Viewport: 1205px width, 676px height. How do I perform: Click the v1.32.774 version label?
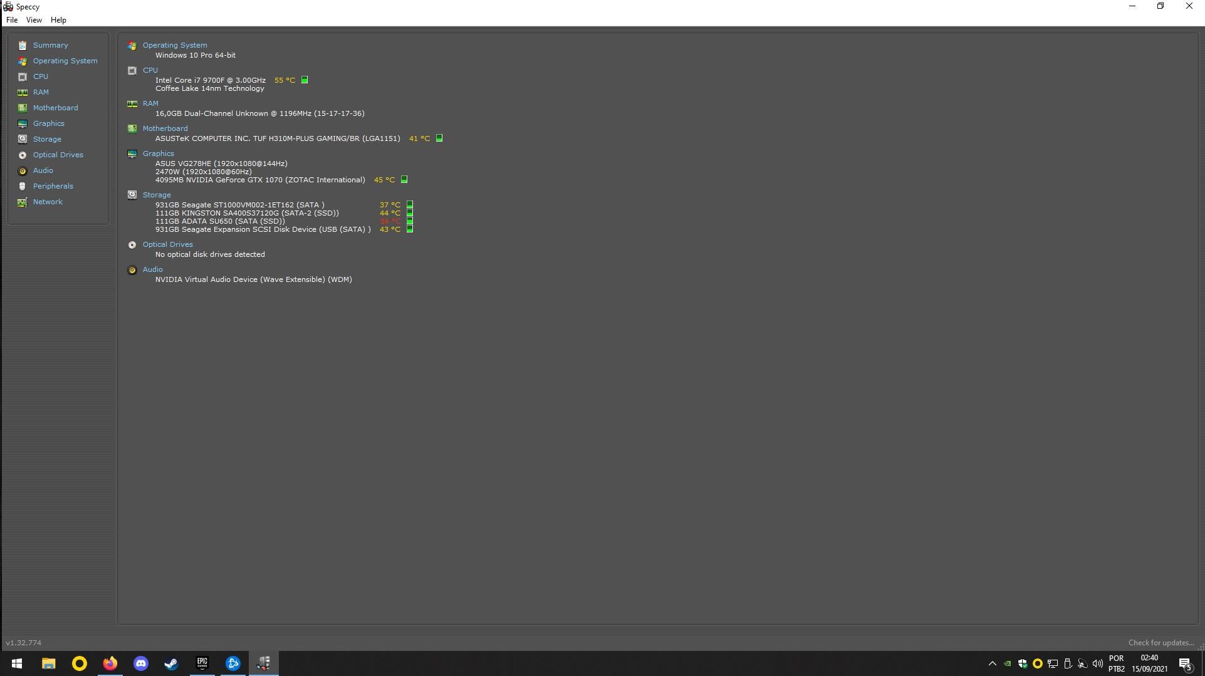click(24, 643)
